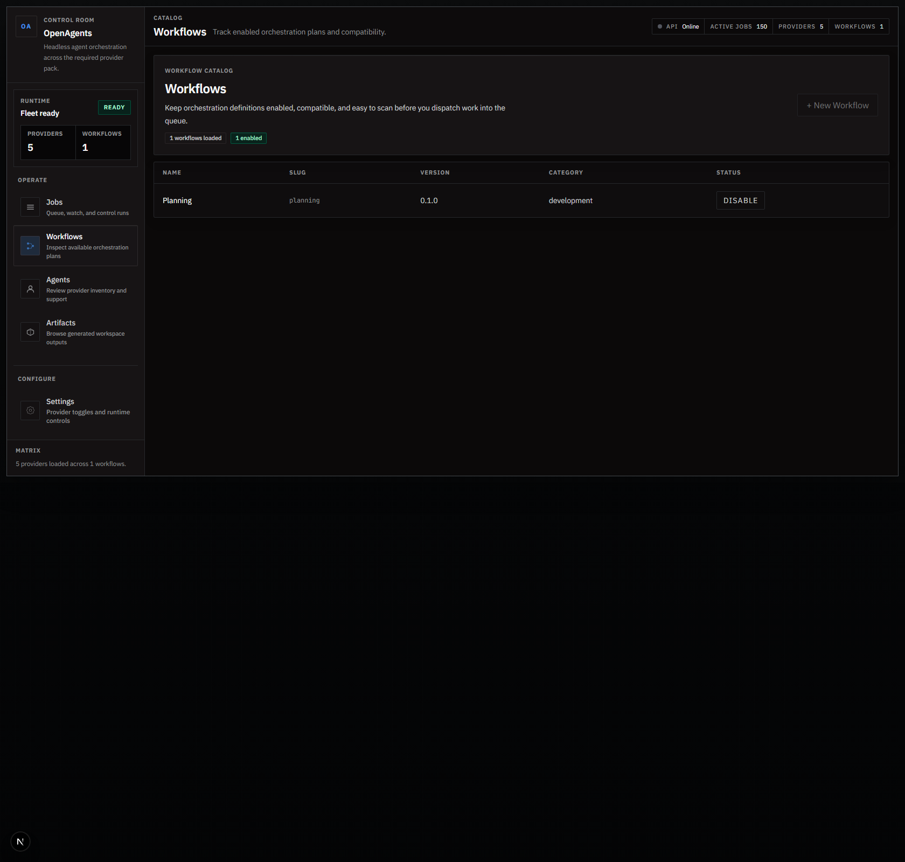Open Jobs in the sidebar

(x=75, y=207)
